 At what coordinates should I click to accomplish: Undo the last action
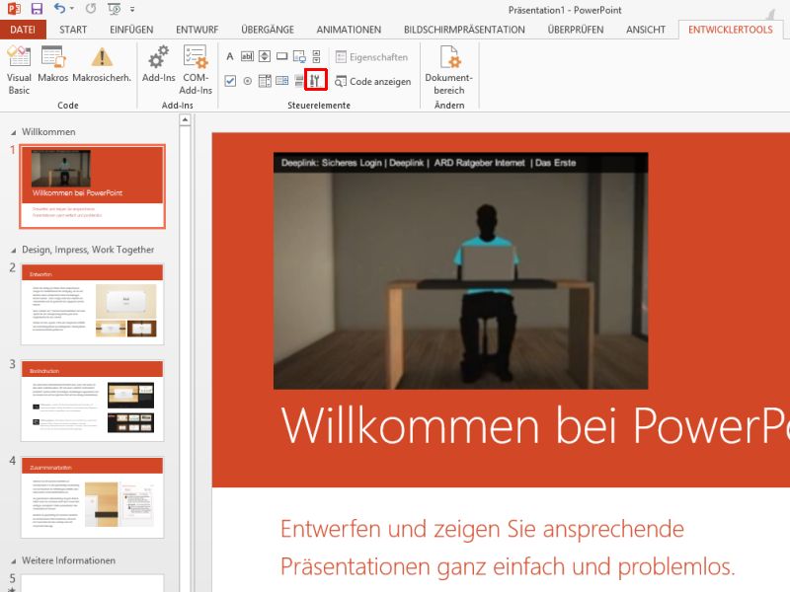pos(59,9)
